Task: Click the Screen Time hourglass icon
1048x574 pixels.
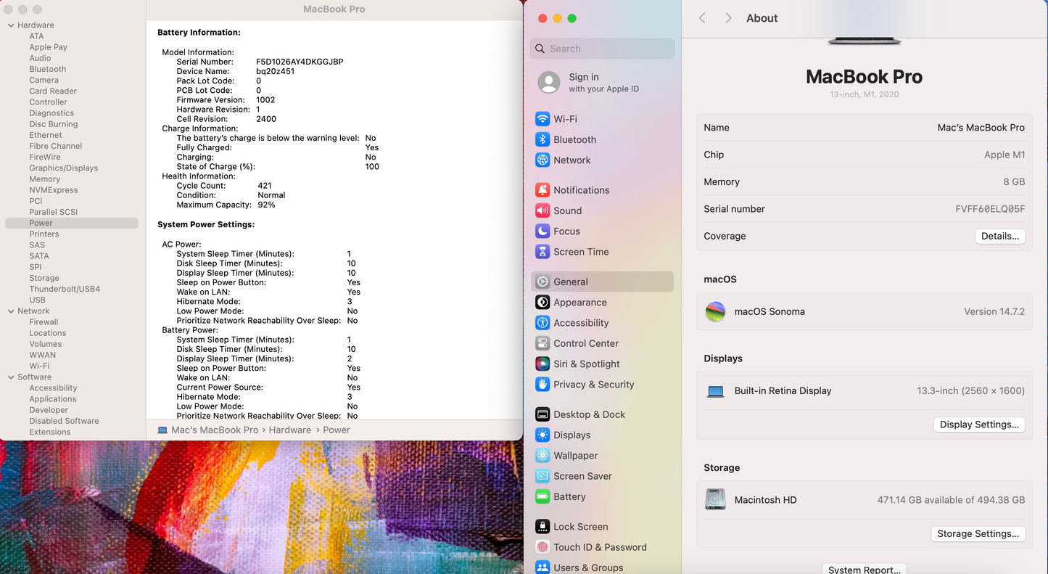Action: (x=542, y=252)
